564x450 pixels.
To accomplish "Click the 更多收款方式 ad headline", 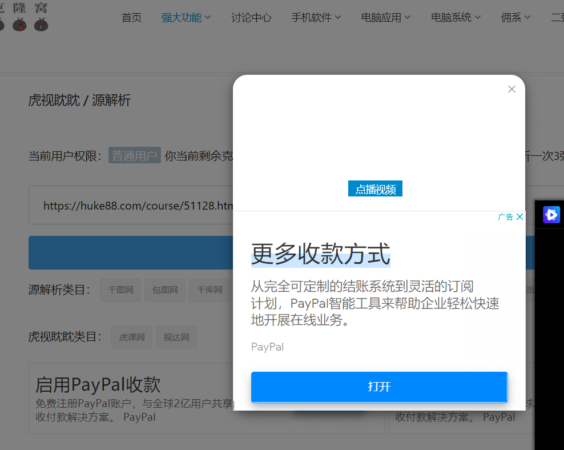I will point(320,254).
